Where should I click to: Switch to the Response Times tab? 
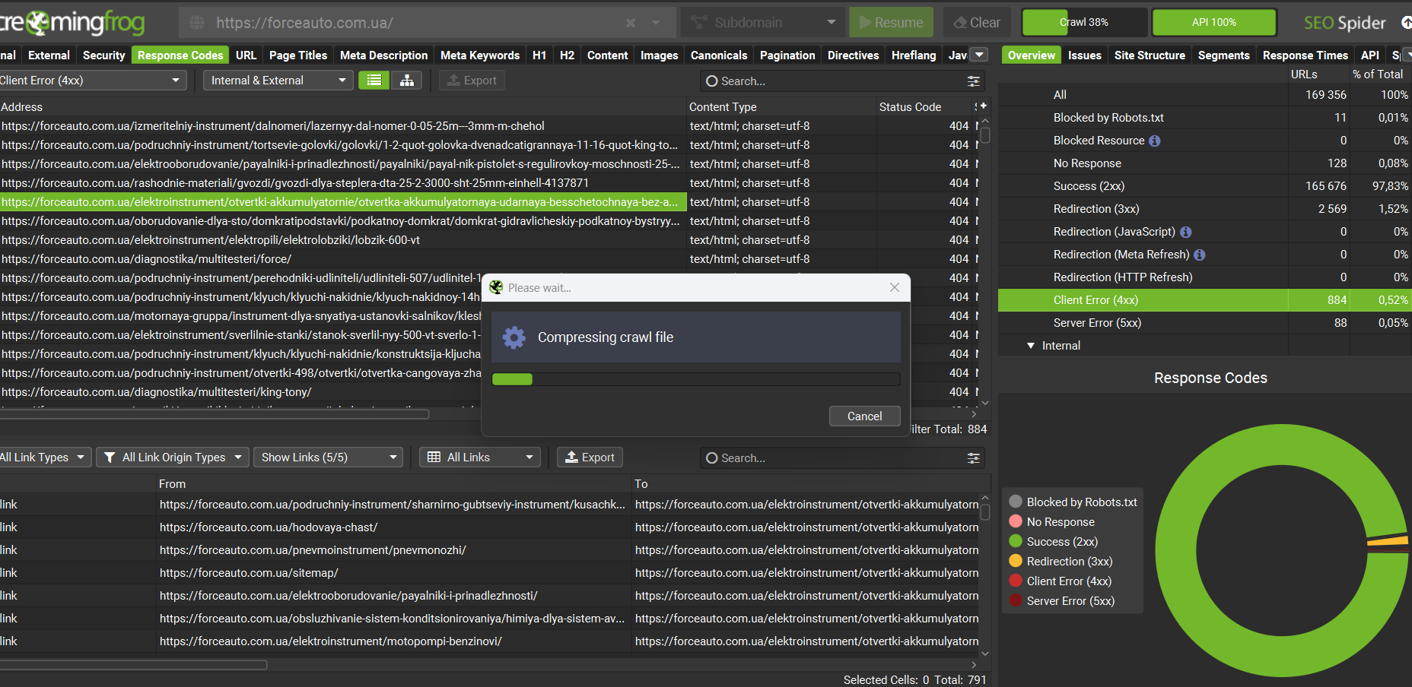coord(1305,55)
